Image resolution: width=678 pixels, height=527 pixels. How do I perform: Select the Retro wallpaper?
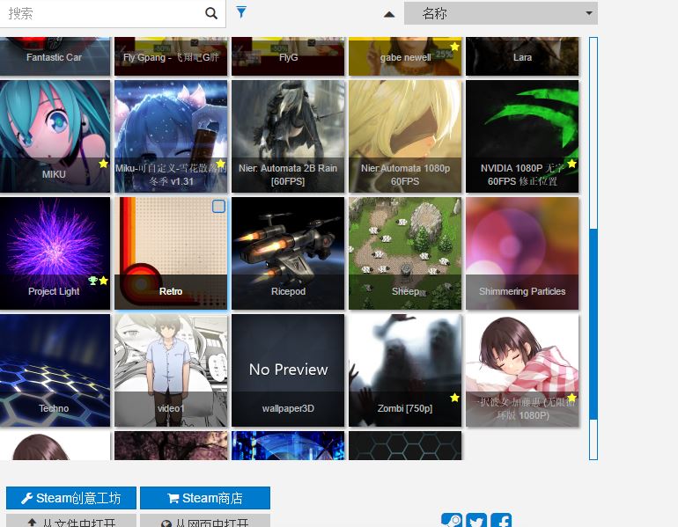click(171, 253)
